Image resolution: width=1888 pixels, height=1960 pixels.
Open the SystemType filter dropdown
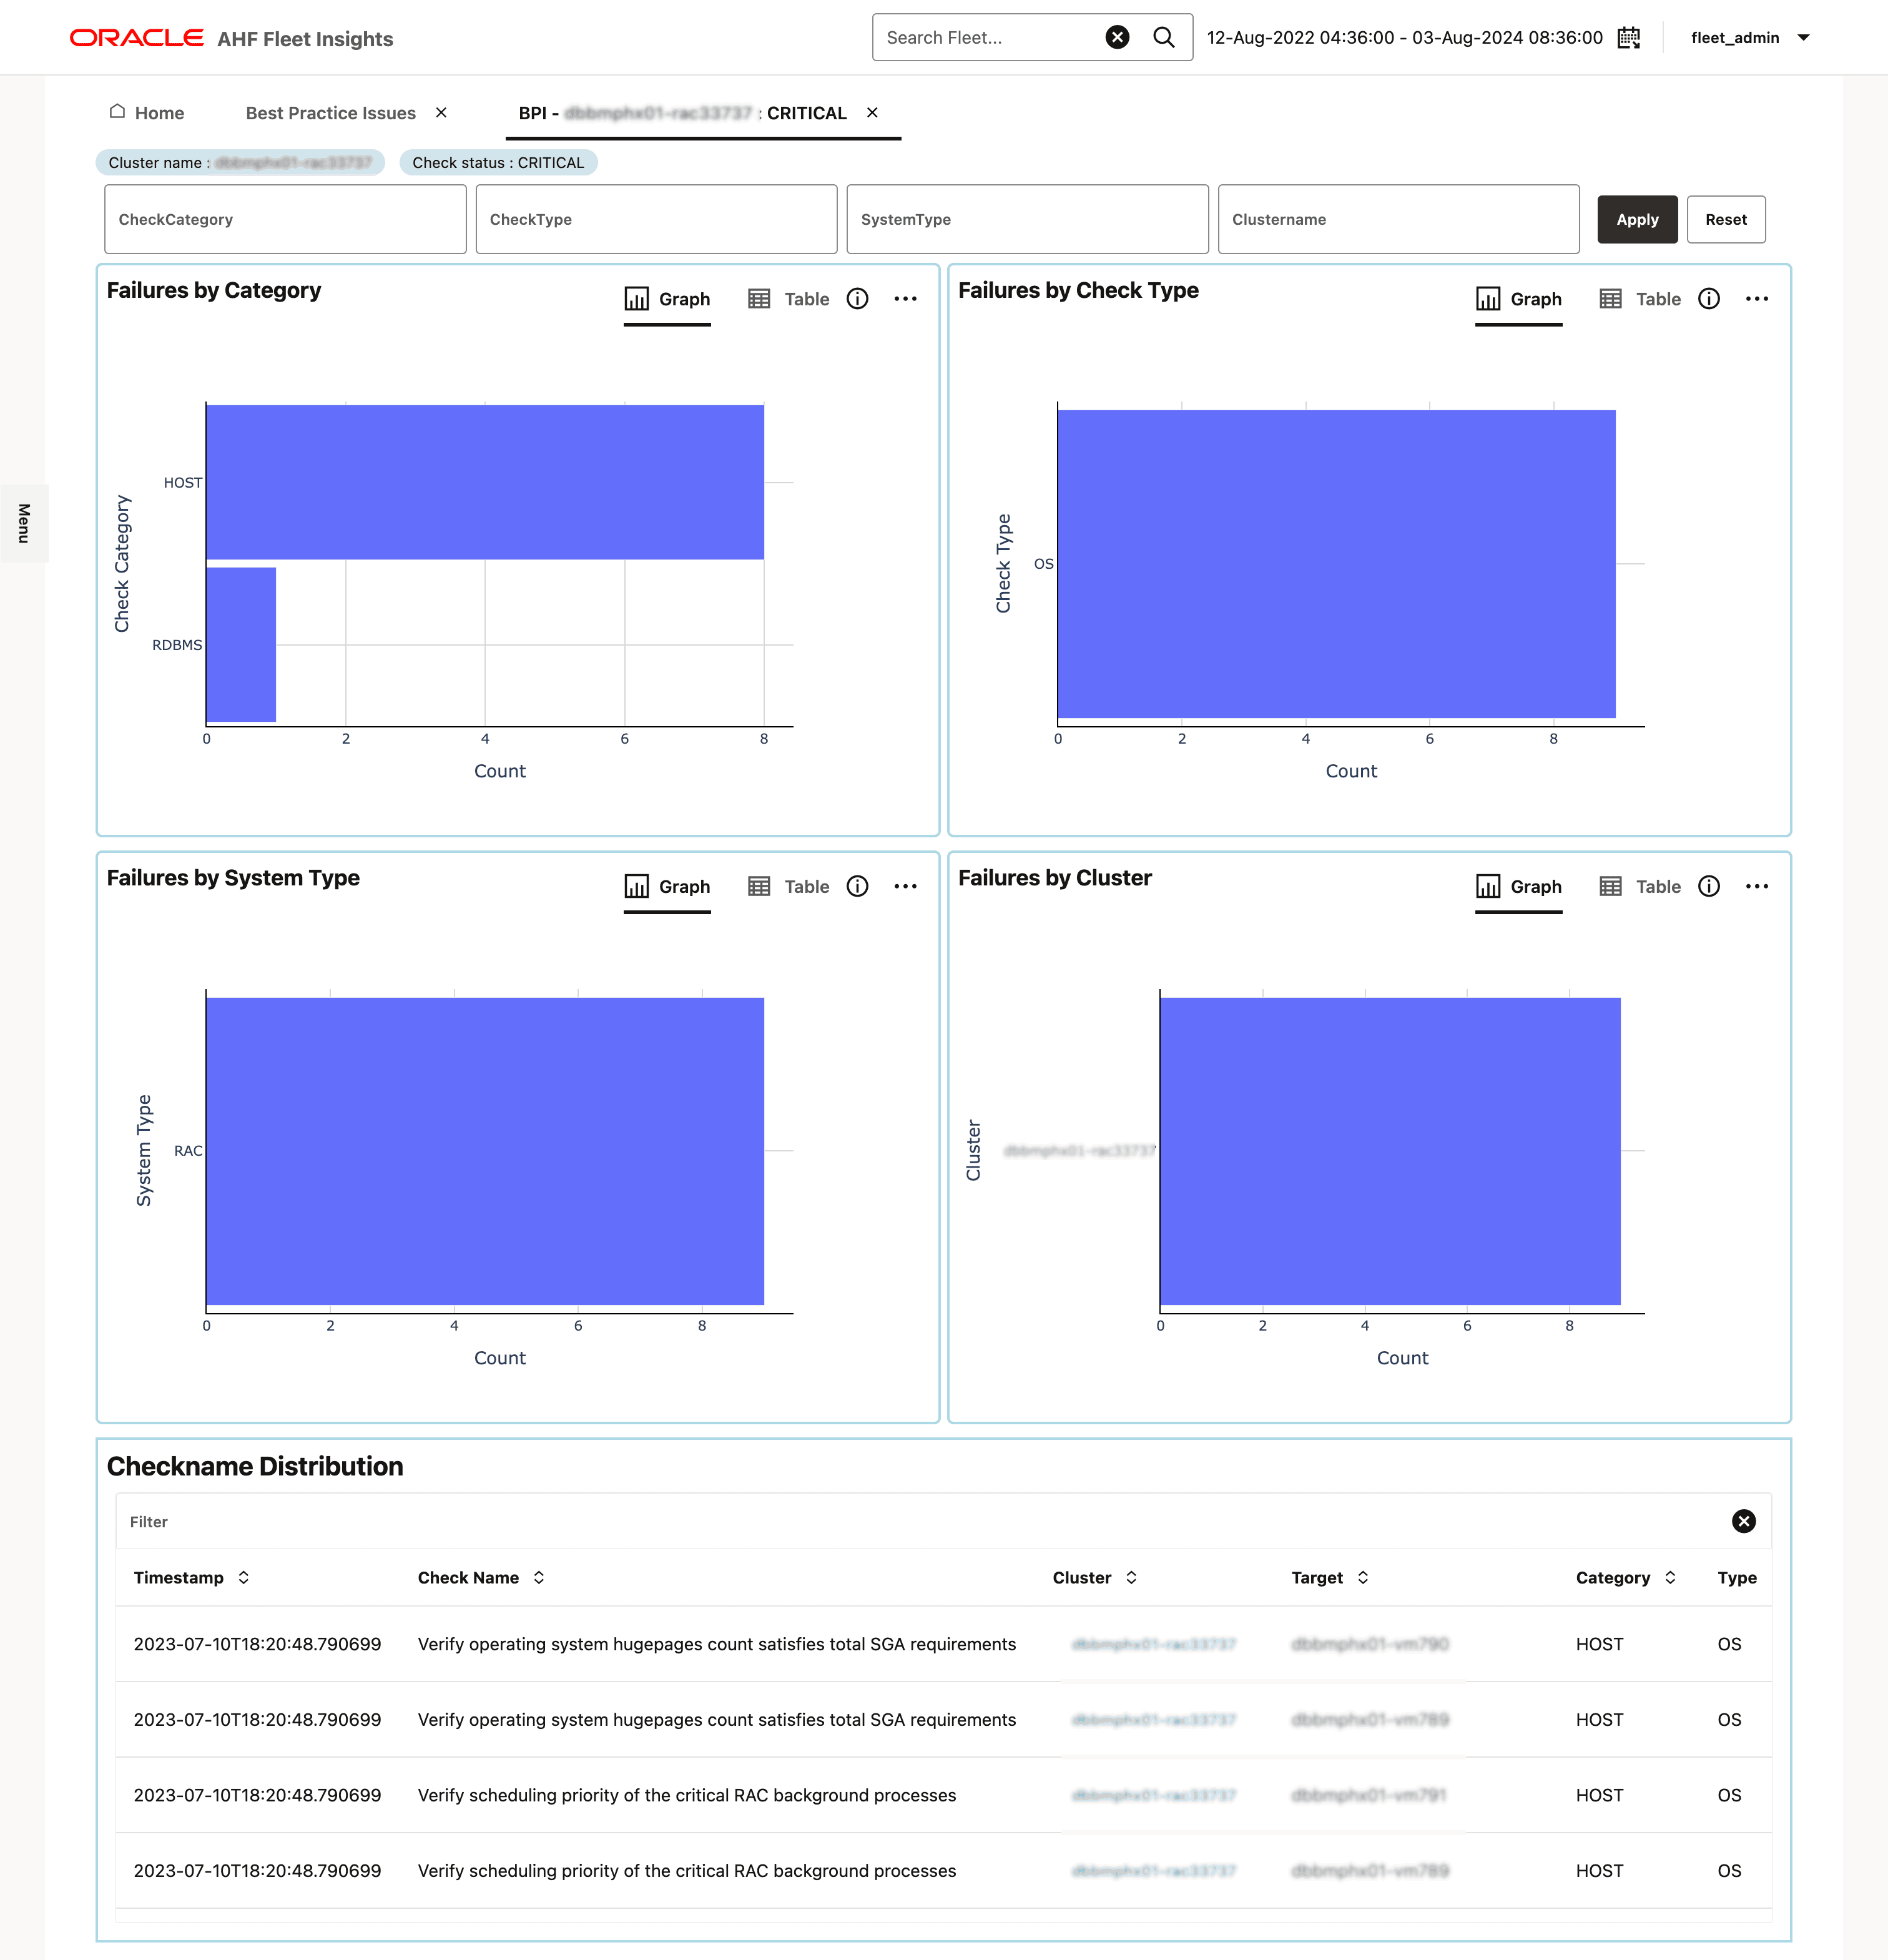point(1027,219)
